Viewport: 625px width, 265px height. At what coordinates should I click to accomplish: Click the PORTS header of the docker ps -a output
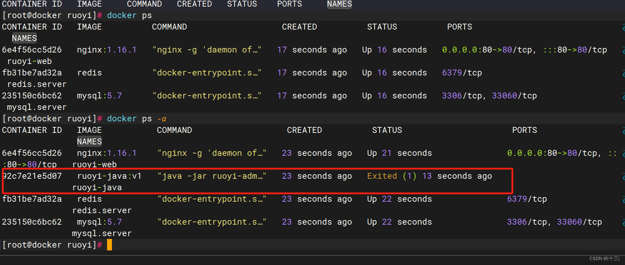525,130
